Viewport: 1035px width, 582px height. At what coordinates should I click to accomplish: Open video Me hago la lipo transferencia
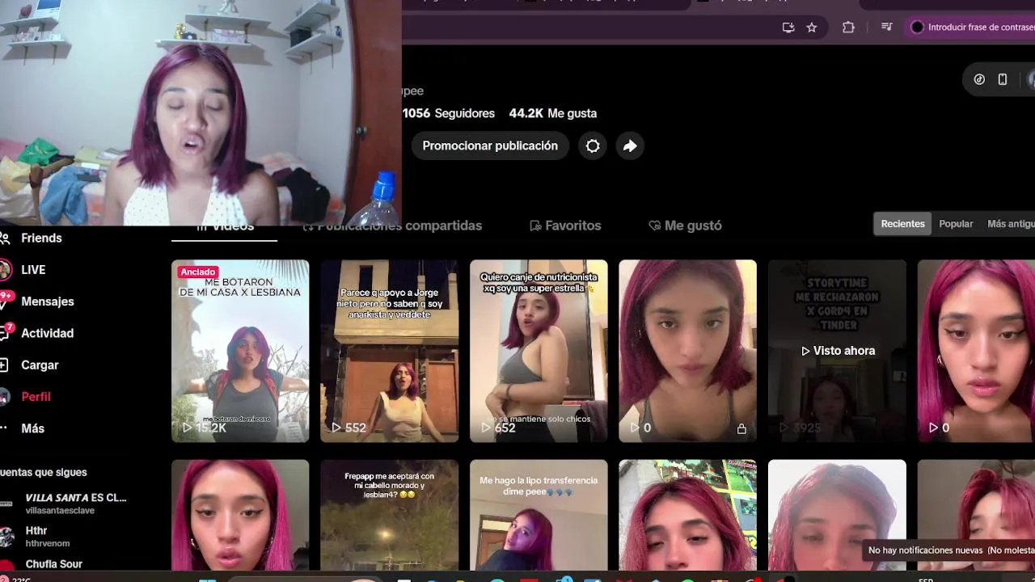coord(539,515)
